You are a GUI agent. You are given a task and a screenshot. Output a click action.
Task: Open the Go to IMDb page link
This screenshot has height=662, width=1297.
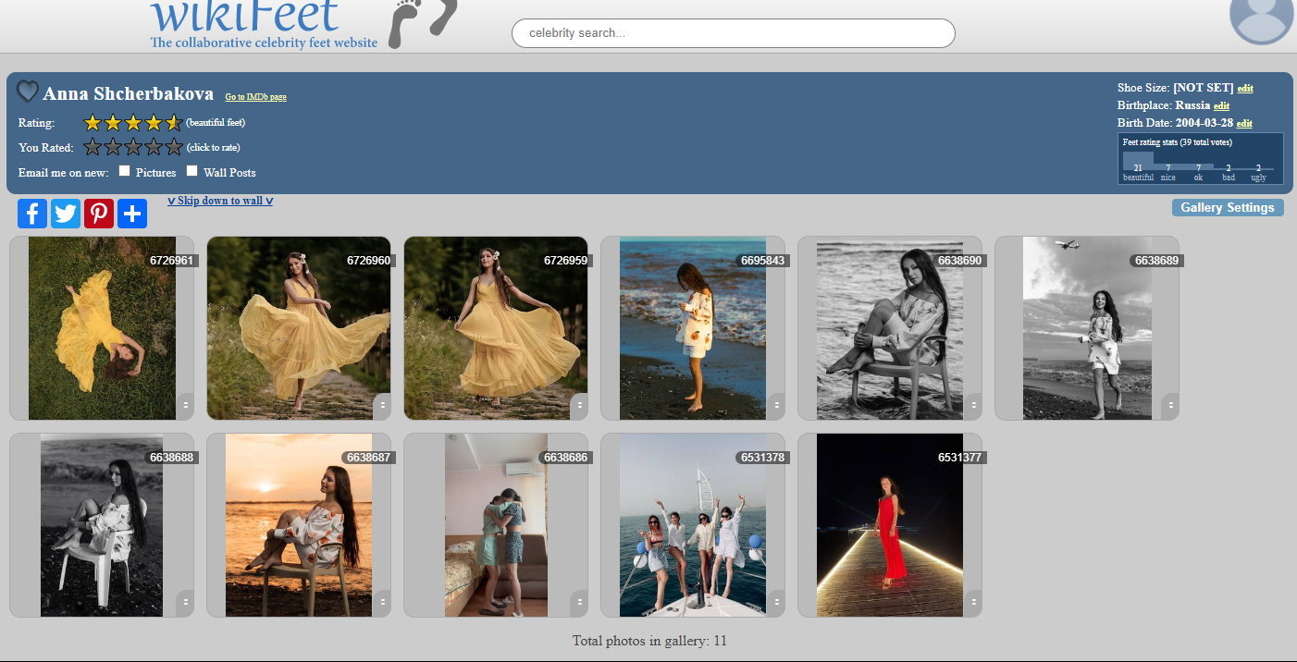255,97
